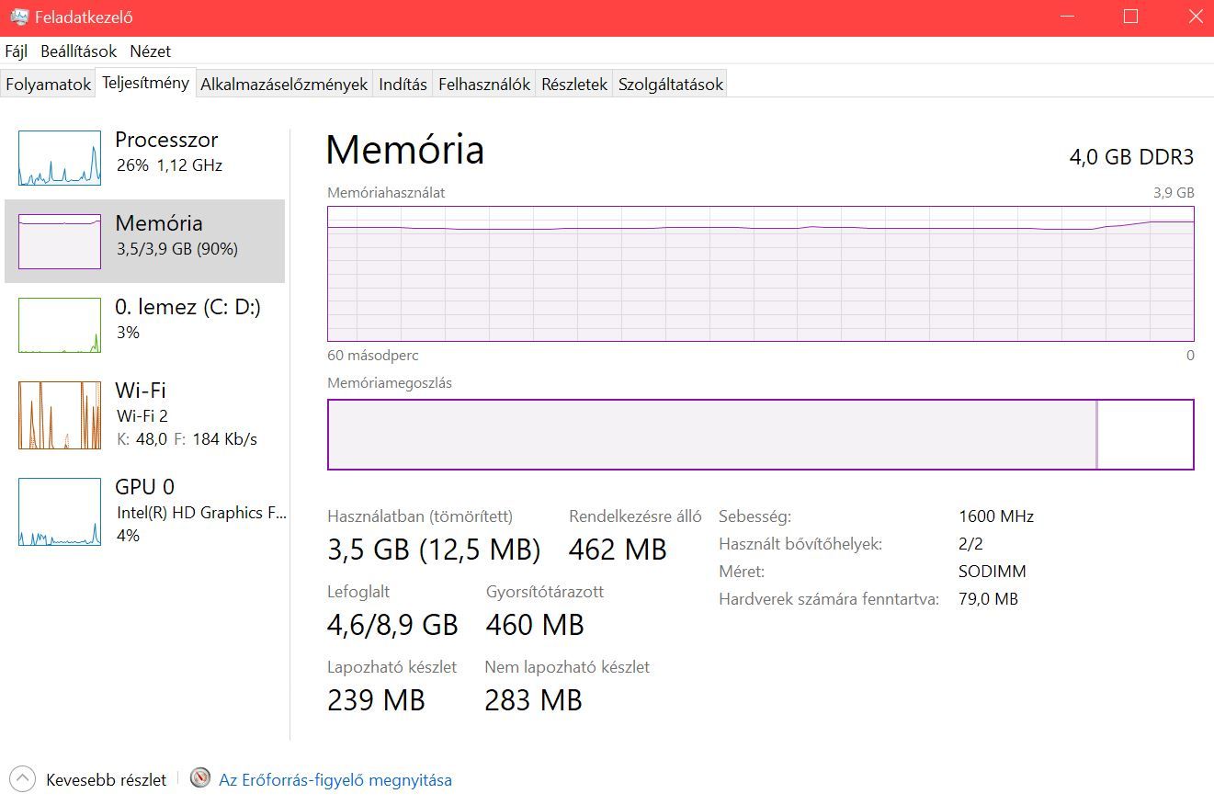The width and height of the screenshot is (1214, 805).
Task: Open the GPU 0 graph icon
Action: pyautogui.click(x=60, y=512)
